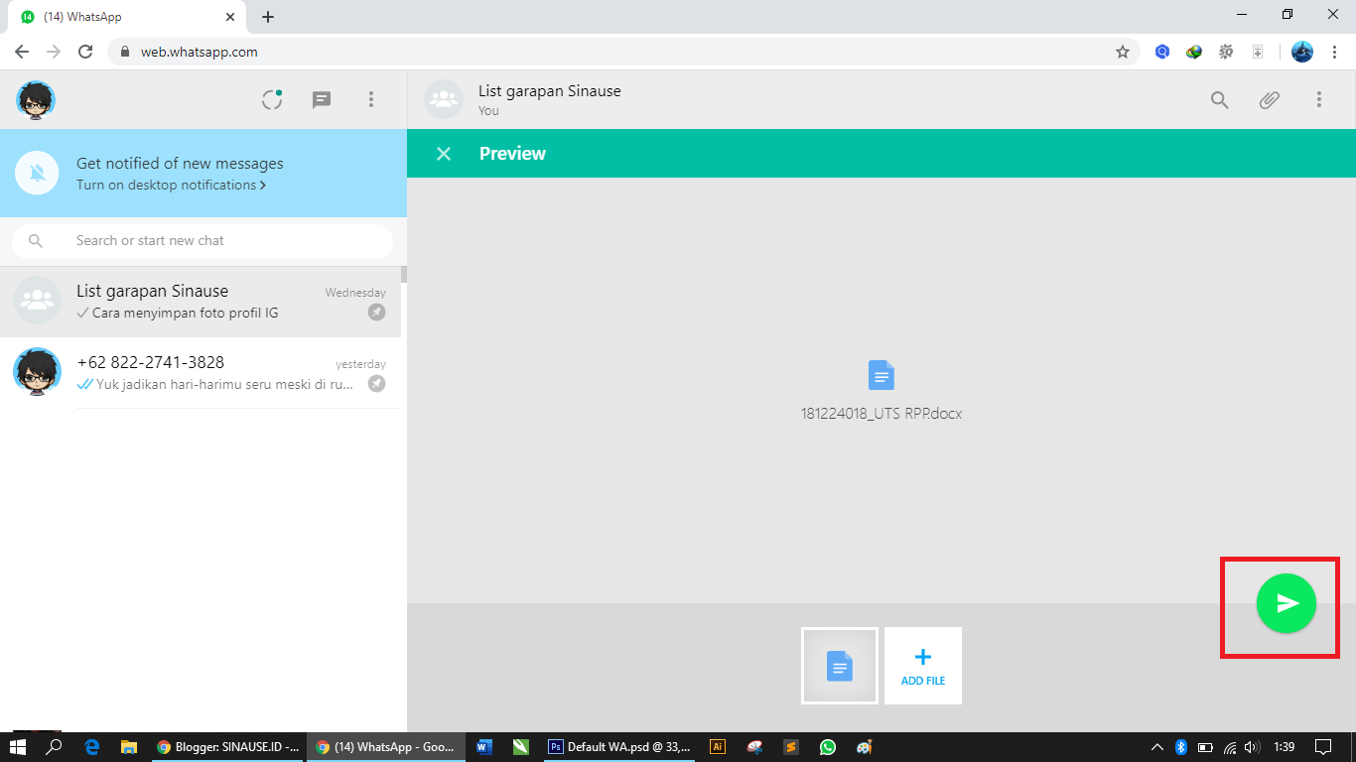This screenshot has width=1356, height=762.
Task: Open the Chrome profile avatar
Action: 1302,52
